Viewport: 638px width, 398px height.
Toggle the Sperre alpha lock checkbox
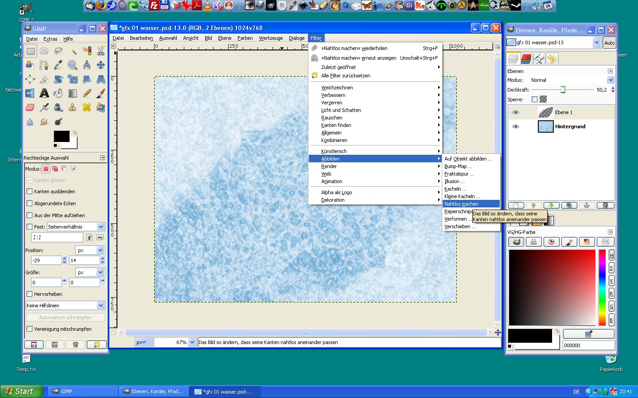tap(534, 99)
